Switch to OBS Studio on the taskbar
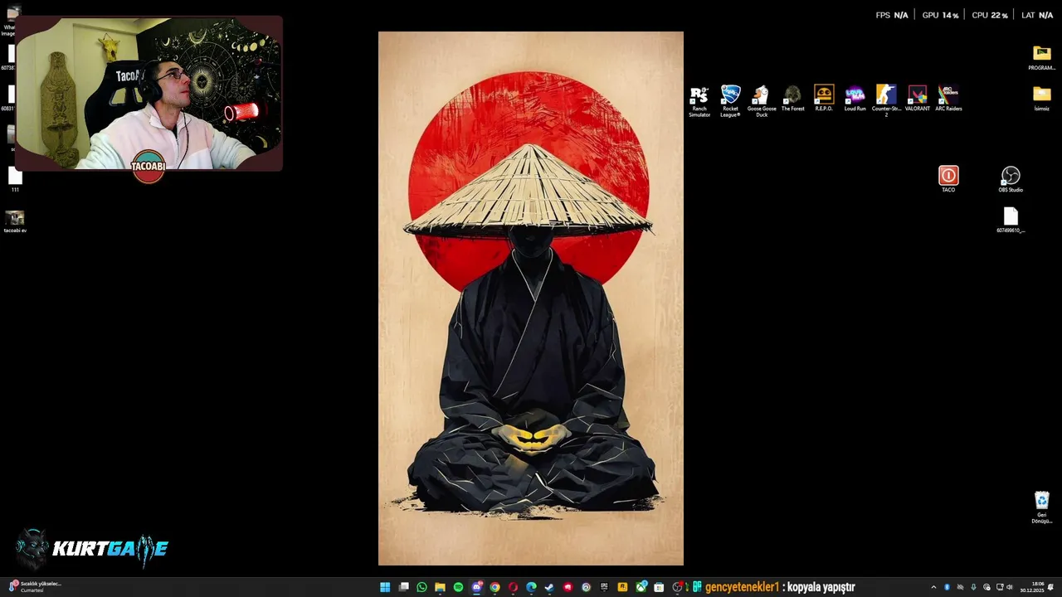This screenshot has width=1062, height=597. [677, 587]
